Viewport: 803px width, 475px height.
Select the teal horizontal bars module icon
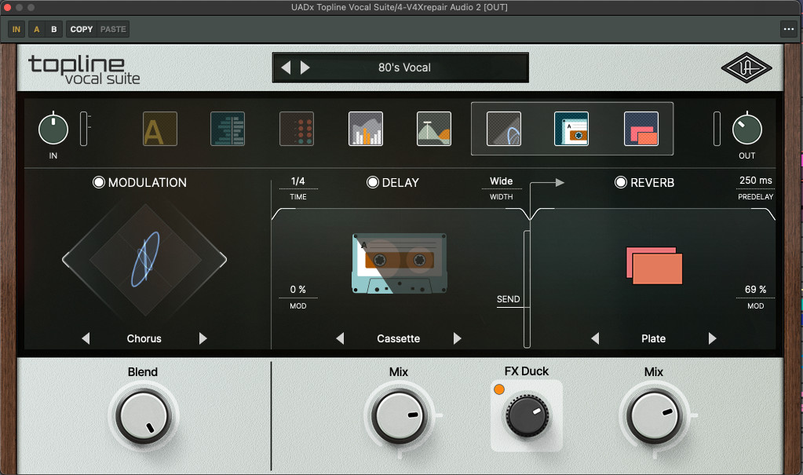point(228,129)
